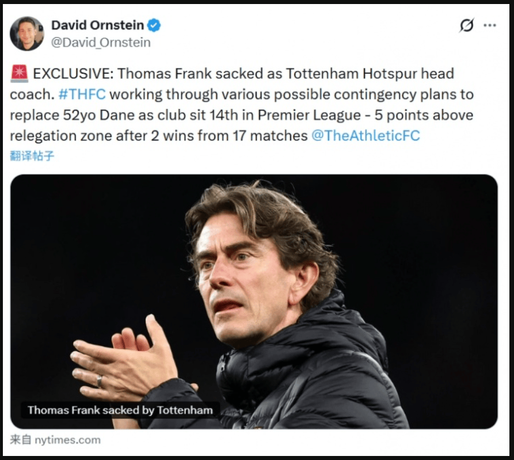Open the three-dot more options menu
The width and height of the screenshot is (514, 460).
point(490,25)
